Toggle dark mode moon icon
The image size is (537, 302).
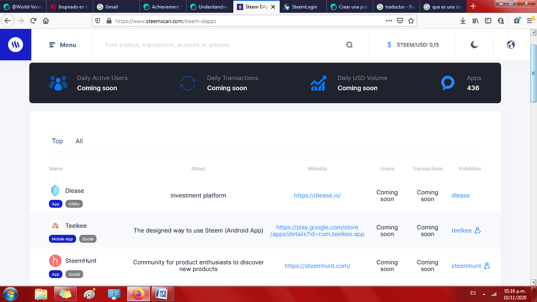474,44
